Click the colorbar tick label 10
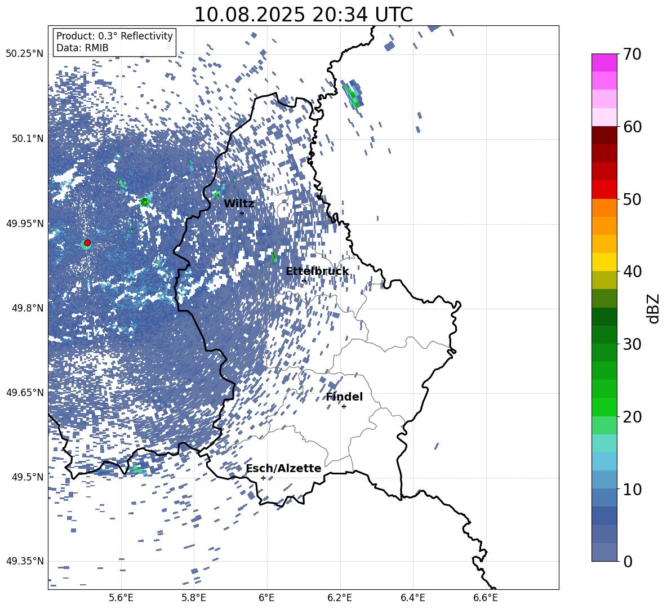The image size is (667, 609). pos(632,489)
